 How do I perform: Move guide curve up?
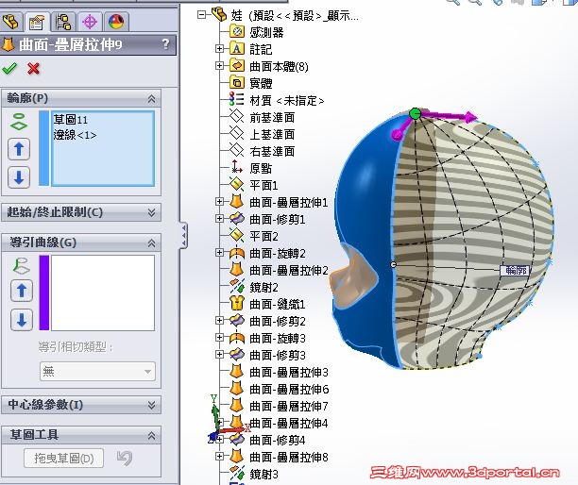22,291
